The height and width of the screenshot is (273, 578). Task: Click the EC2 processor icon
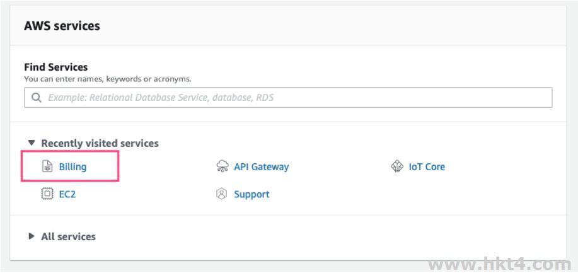47,194
